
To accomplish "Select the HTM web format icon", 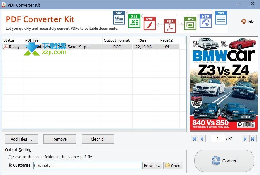I will pyautogui.click(x=206, y=21).
